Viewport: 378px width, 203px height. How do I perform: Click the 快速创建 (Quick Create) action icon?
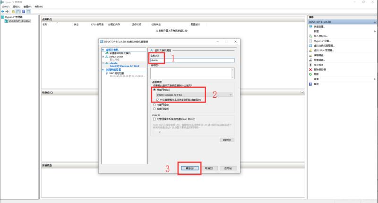[310, 26]
